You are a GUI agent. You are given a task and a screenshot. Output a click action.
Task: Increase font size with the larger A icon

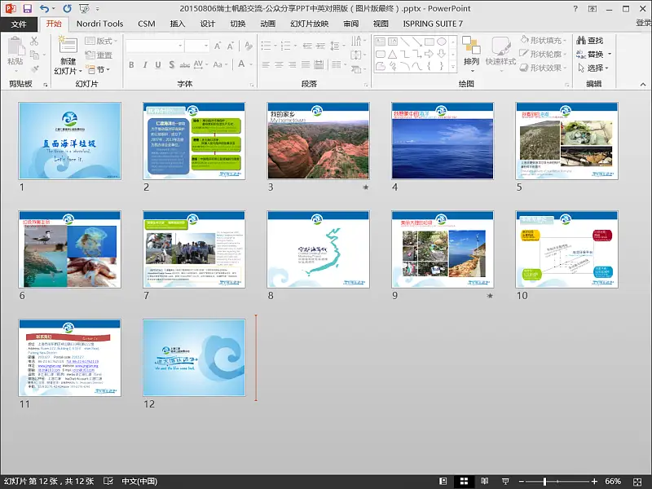(218, 46)
